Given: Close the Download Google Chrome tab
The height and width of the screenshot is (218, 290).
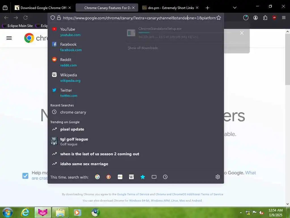Looking at the screenshot, I should tap(70, 8).
